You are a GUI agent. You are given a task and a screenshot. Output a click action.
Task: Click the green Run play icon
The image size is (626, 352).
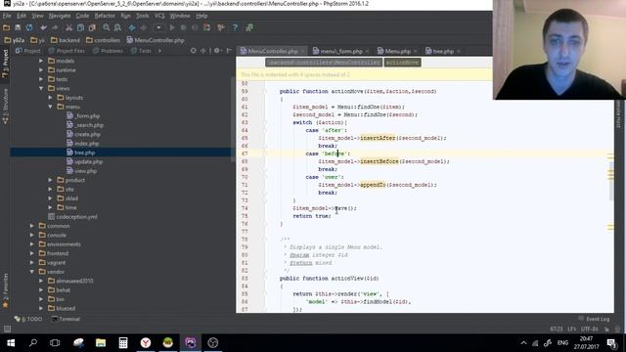pos(172,27)
